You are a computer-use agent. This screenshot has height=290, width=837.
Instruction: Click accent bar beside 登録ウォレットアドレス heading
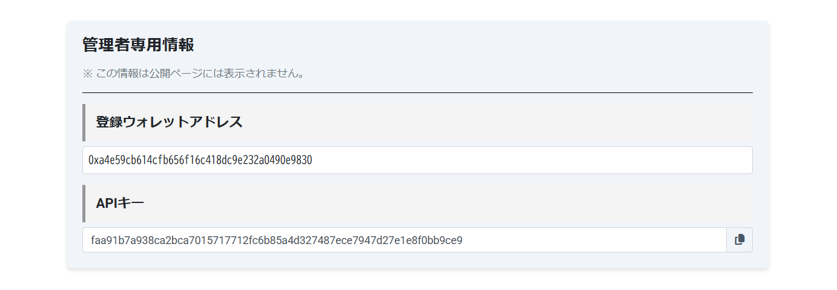84,122
